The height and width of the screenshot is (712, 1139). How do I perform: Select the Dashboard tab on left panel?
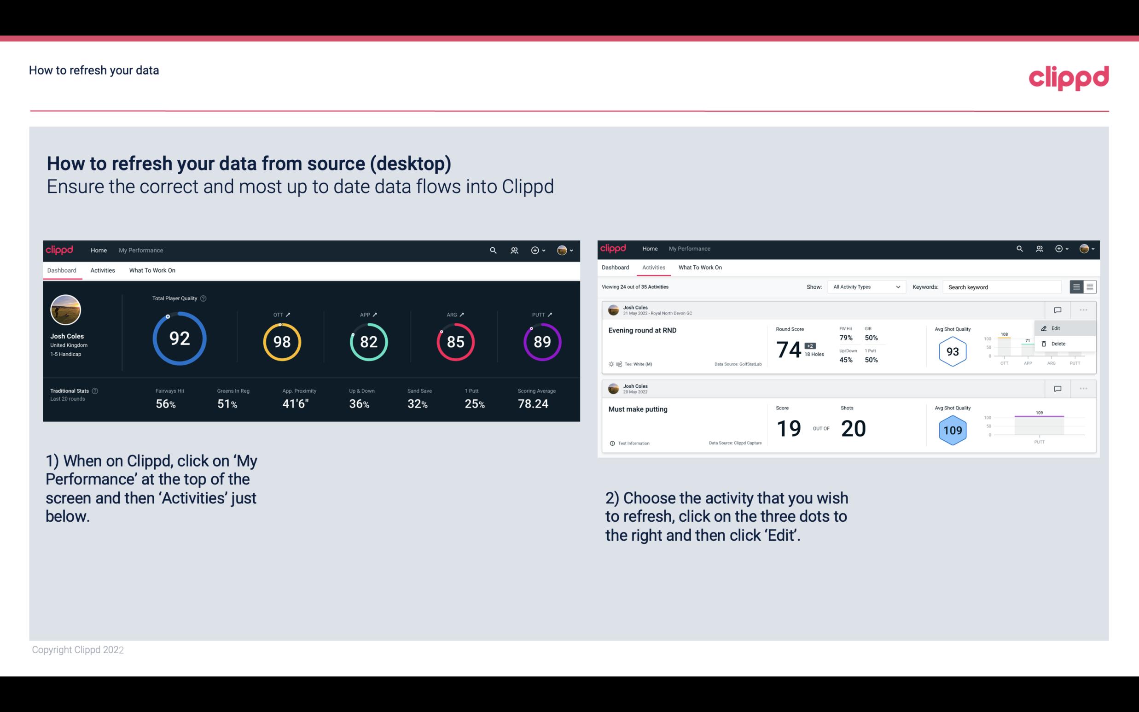pyautogui.click(x=62, y=270)
